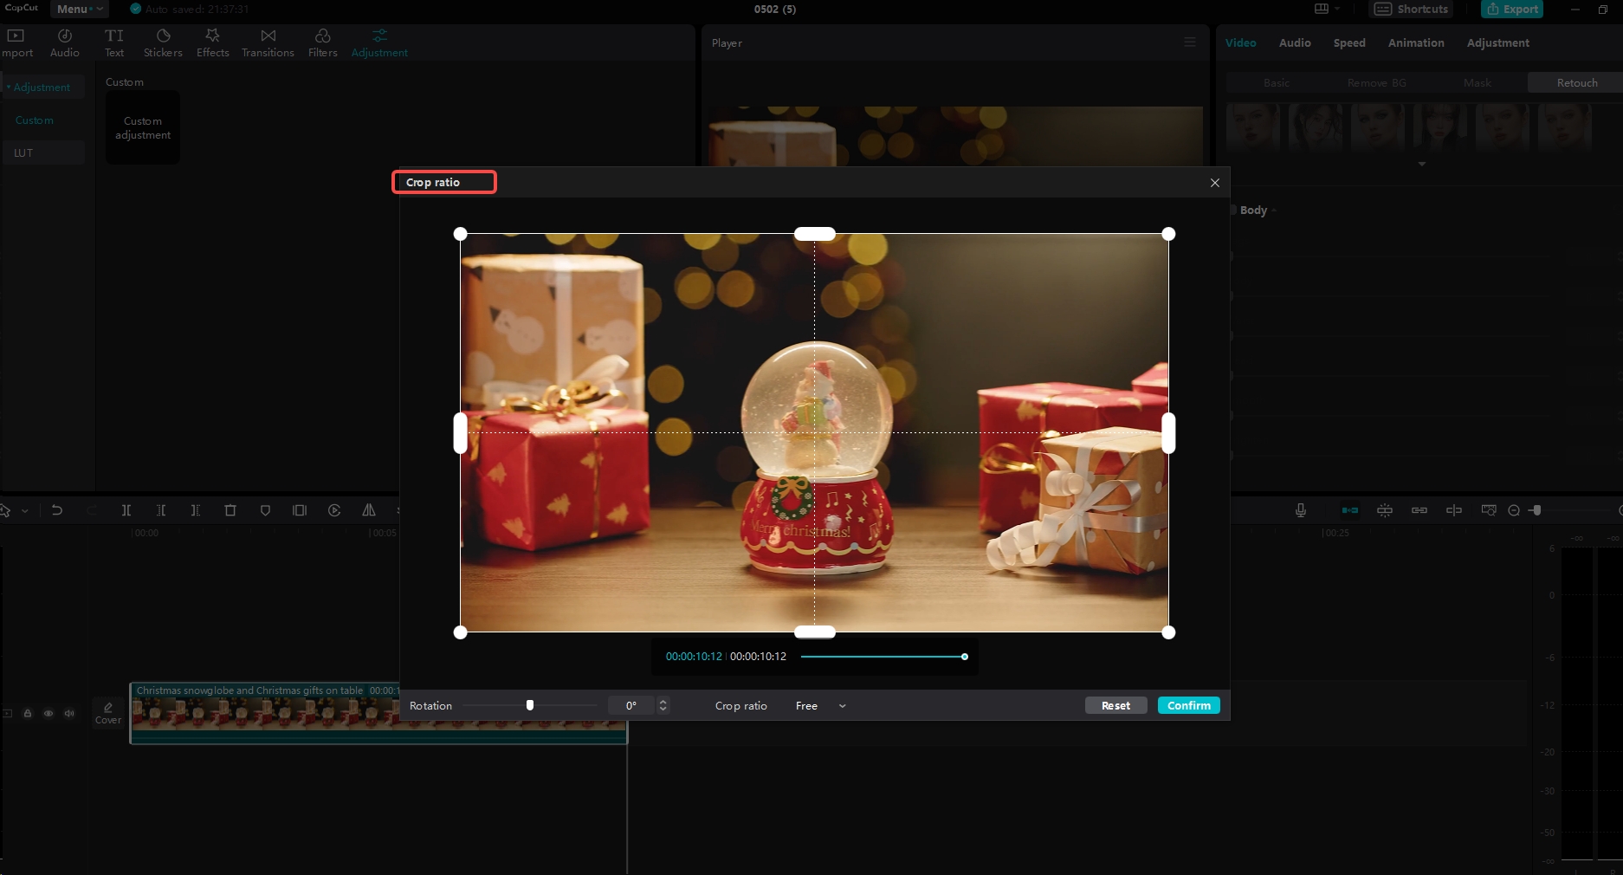
Task: Switch to the Adjustment inspector tab
Action: pyautogui.click(x=1498, y=42)
